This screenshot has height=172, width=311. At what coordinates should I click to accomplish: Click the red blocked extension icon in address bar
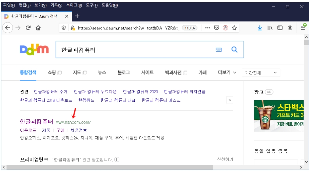[x=226, y=28]
